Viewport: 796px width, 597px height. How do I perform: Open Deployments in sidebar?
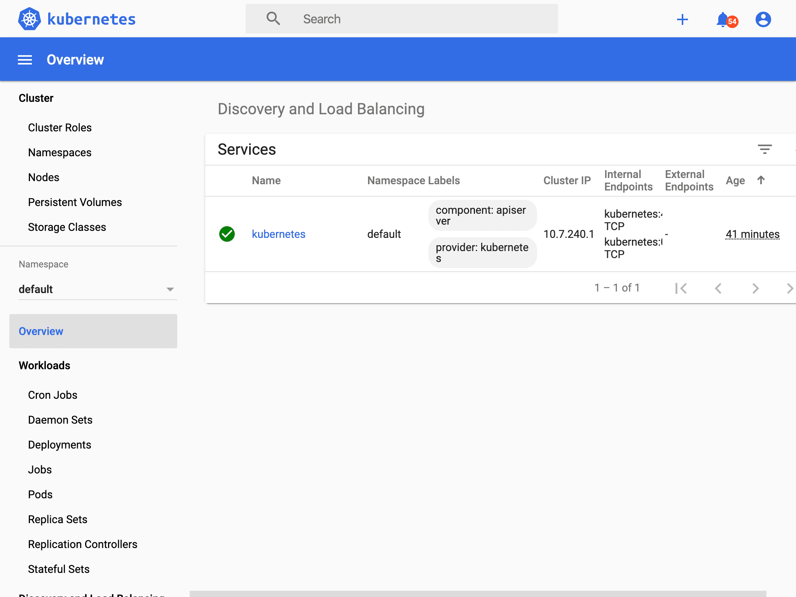click(59, 445)
